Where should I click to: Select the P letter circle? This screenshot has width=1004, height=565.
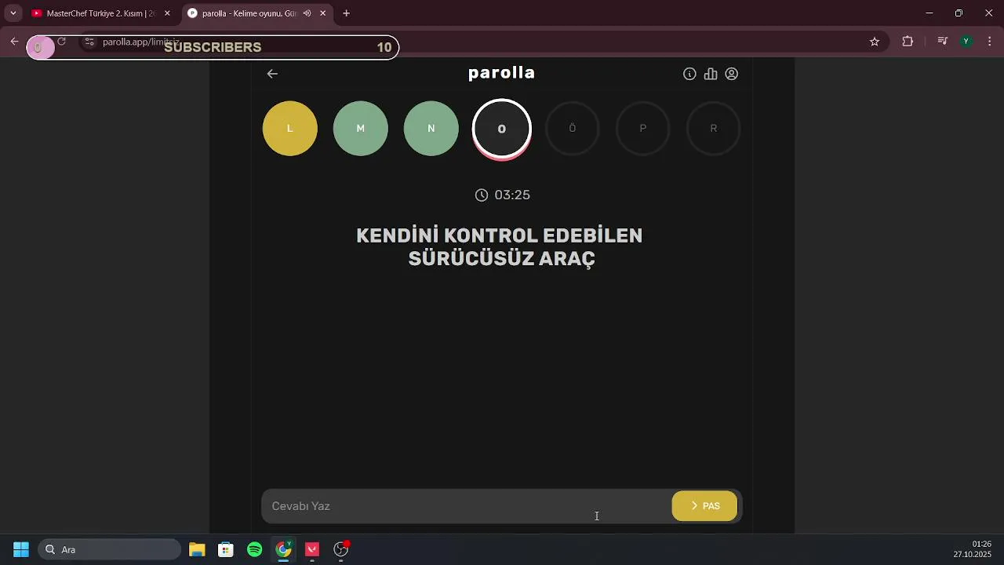click(643, 129)
